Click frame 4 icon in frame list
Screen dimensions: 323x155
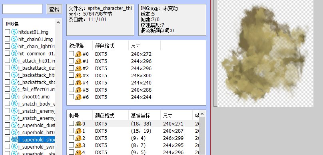tap(78, 152)
